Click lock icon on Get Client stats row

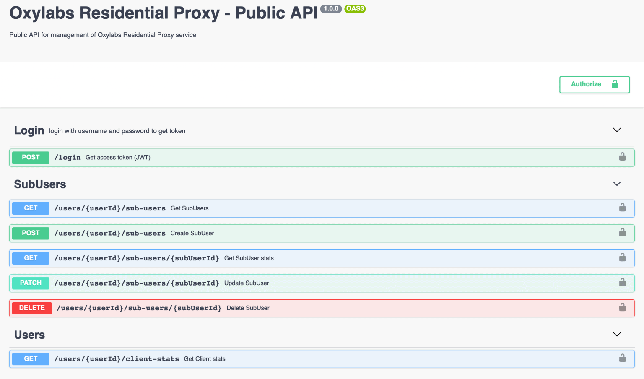[622, 358]
